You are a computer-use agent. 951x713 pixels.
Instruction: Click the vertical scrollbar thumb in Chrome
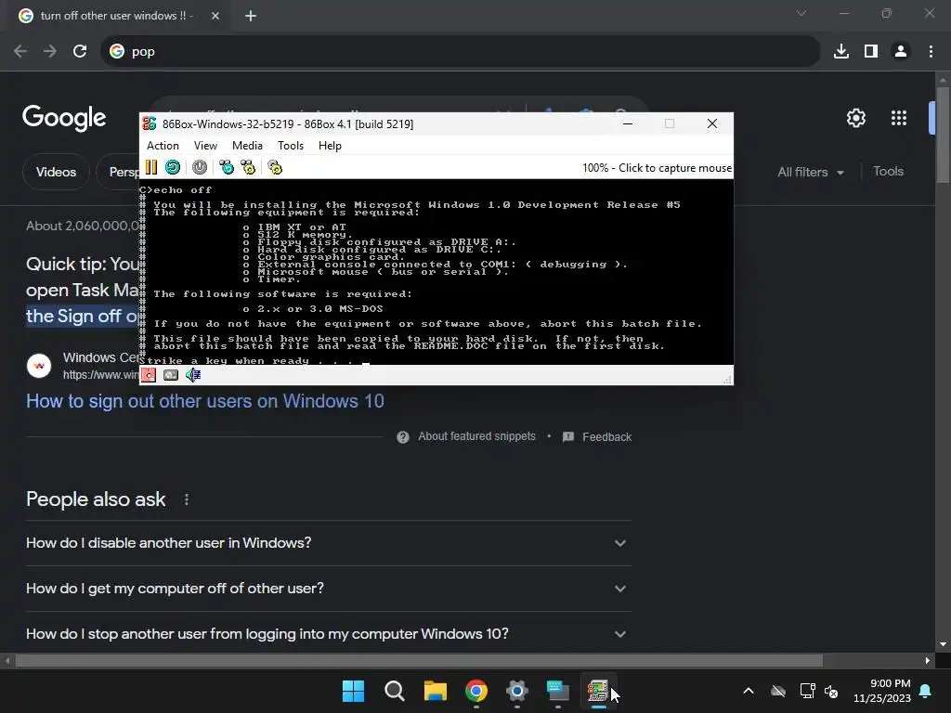[x=943, y=134]
